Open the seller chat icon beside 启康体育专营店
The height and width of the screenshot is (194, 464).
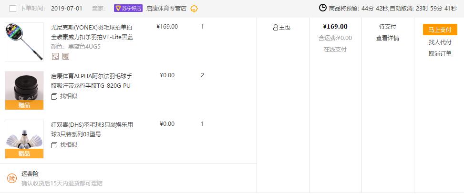[x=194, y=9]
